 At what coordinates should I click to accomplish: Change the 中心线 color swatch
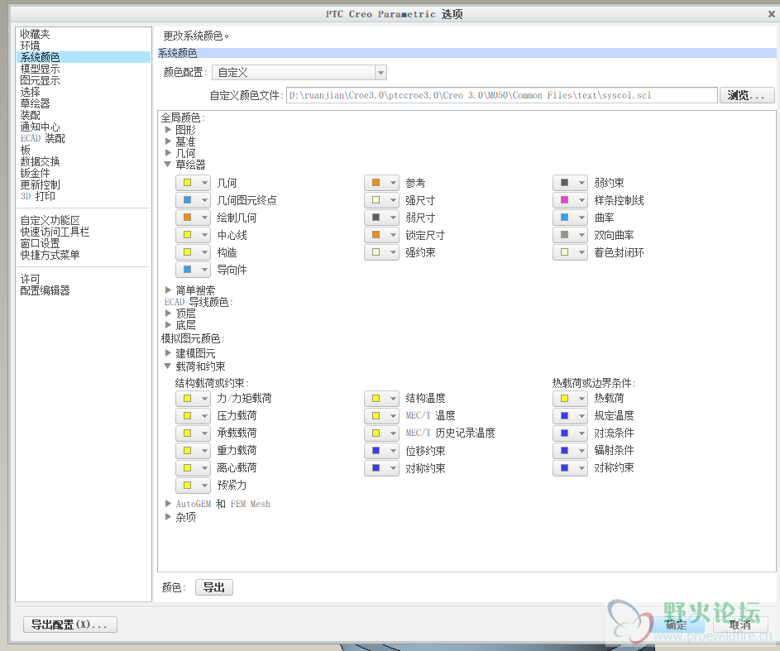[x=193, y=235]
